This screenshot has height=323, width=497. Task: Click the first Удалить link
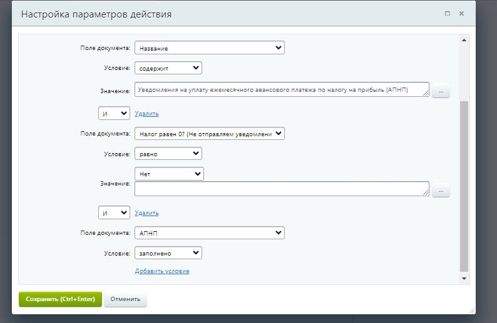[146, 114]
